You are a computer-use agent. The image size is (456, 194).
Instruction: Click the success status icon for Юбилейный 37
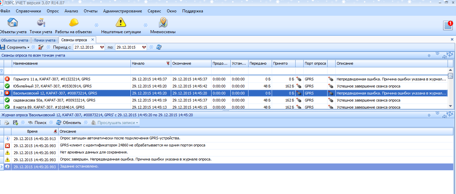[7, 86]
